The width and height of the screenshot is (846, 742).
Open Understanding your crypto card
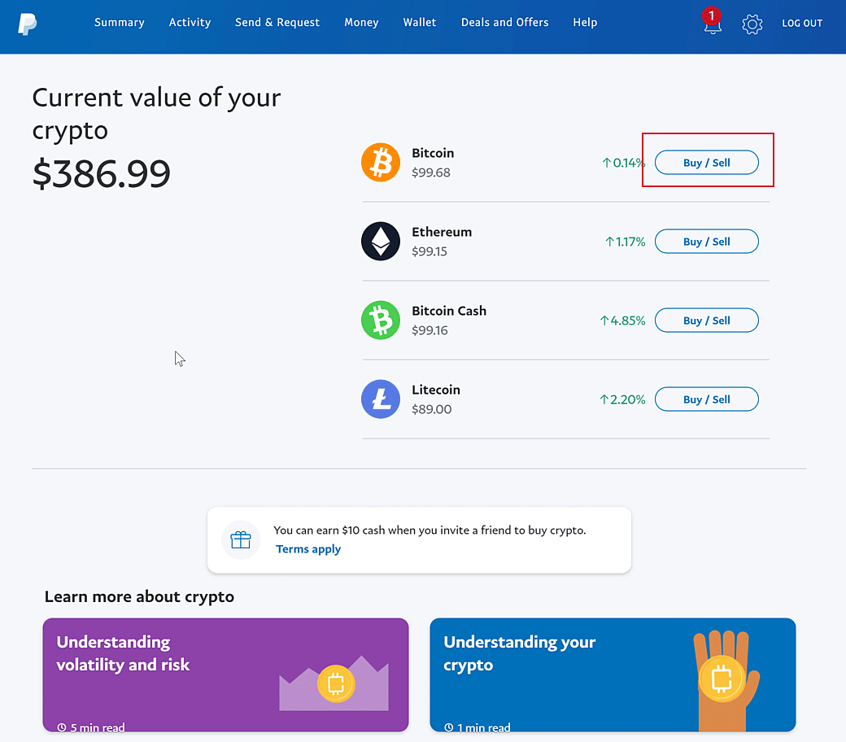613,674
